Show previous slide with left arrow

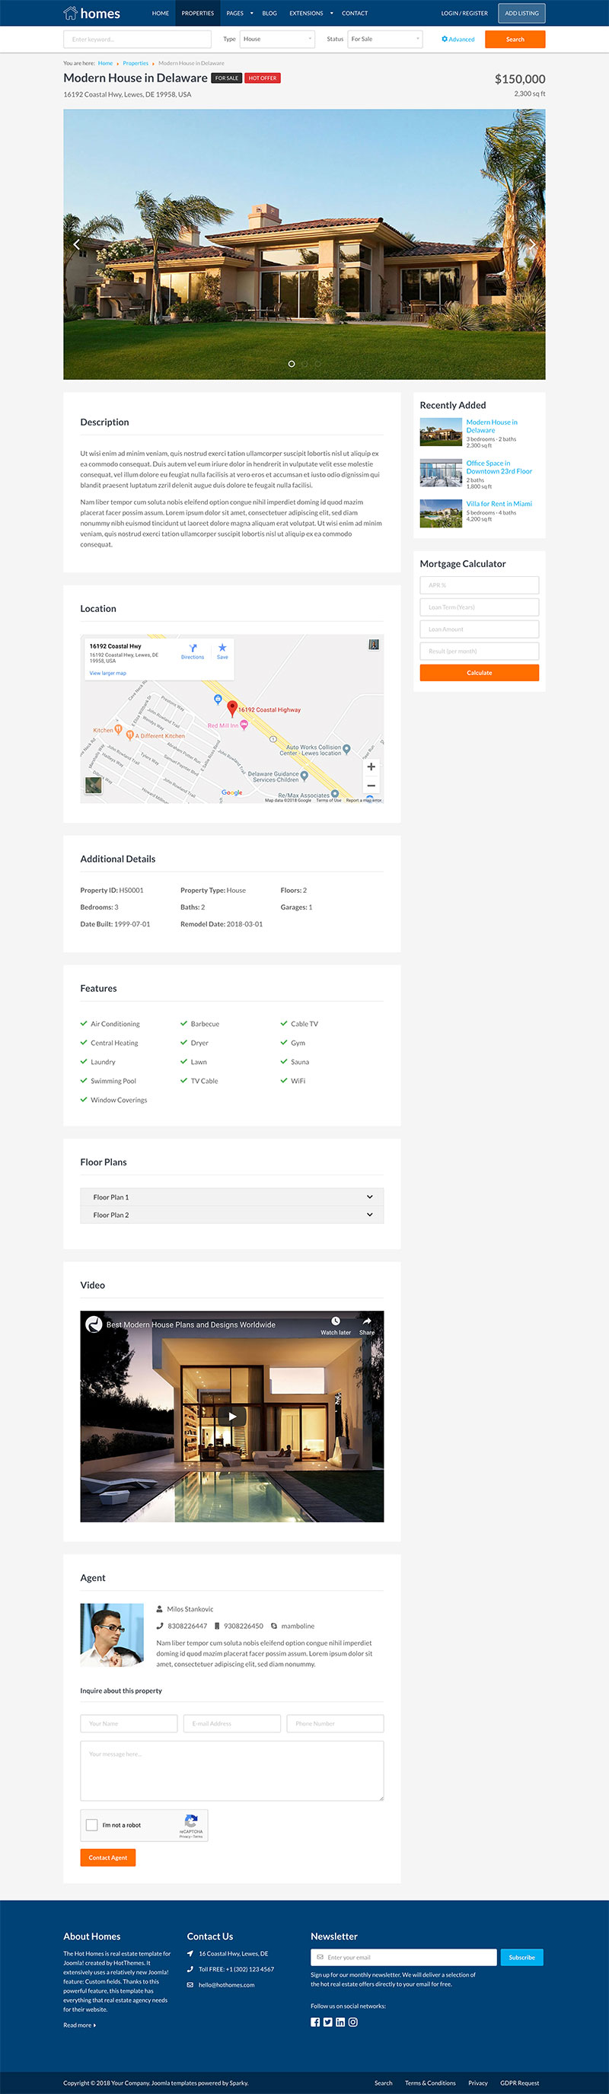tap(77, 244)
